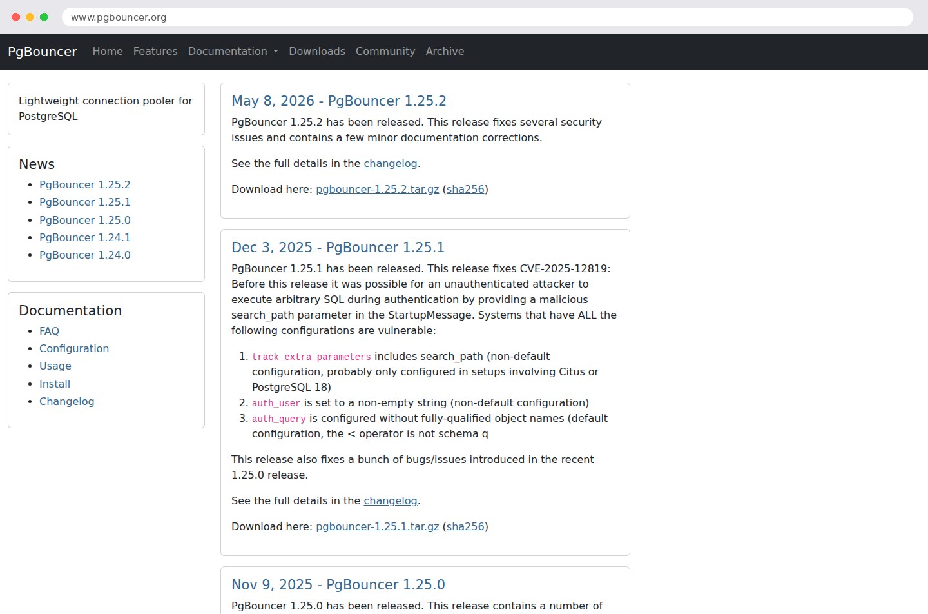Open the FAQ documentation link
The width and height of the screenshot is (928, 614).
(x=49, y=331)
